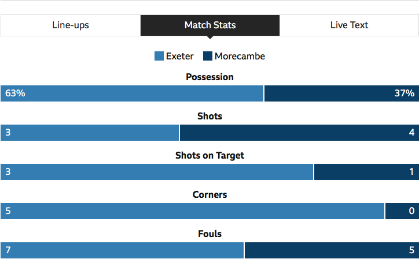Click Morecambe's Shots bar showing 4
The height and width of the screenshot is (259, 419).
(x=300, y=133)
